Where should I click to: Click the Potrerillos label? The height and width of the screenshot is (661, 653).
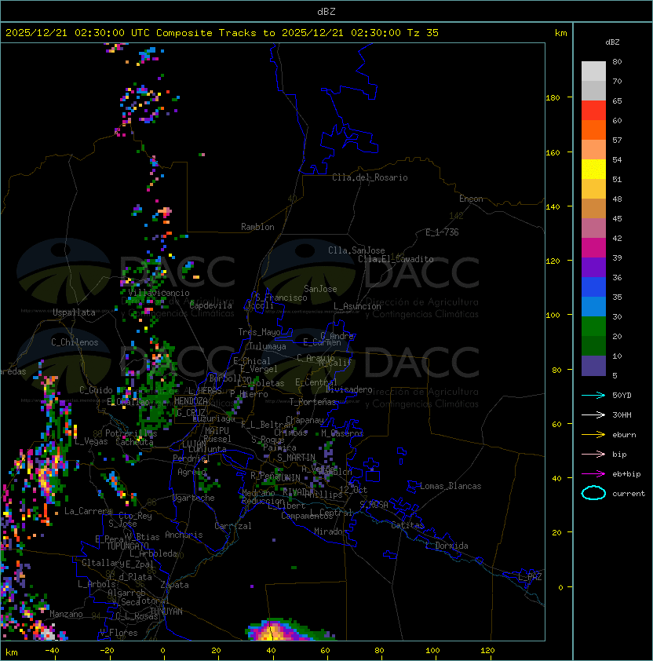[x=131, y=433]
